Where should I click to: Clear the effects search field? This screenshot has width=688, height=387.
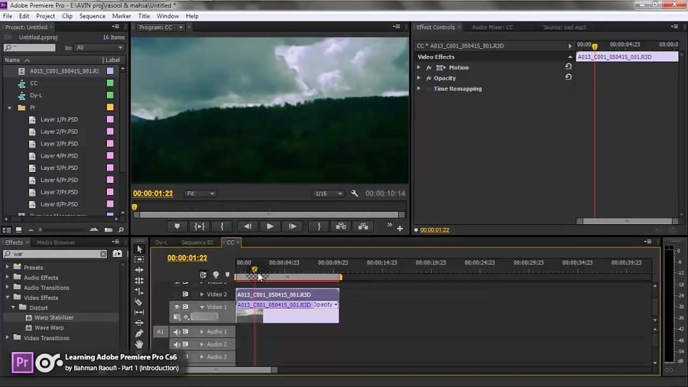click(x=102, y=254)
